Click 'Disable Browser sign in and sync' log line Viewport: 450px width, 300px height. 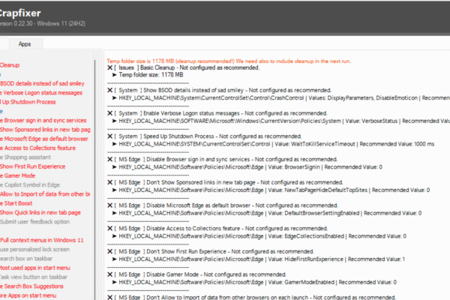(x=223, y=159)
